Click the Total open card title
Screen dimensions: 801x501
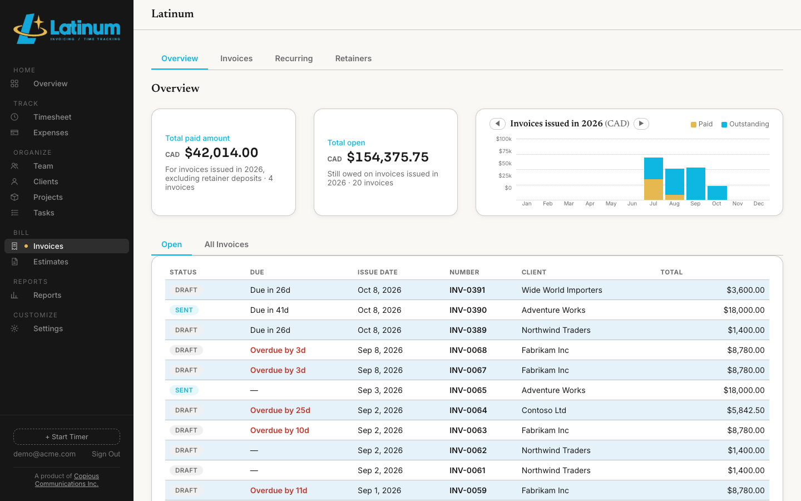click(346, 143)
